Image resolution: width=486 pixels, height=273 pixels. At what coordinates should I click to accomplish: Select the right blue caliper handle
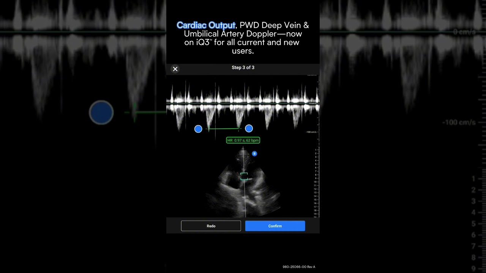249,129
